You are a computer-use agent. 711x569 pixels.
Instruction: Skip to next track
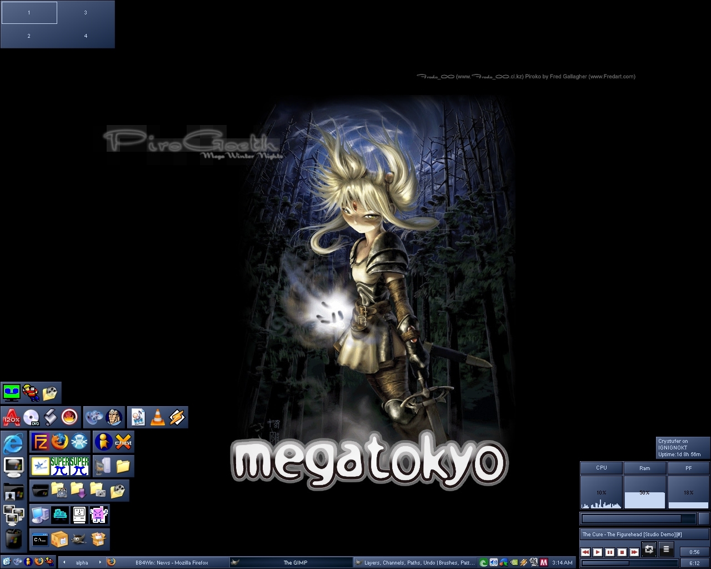(634, 552)
